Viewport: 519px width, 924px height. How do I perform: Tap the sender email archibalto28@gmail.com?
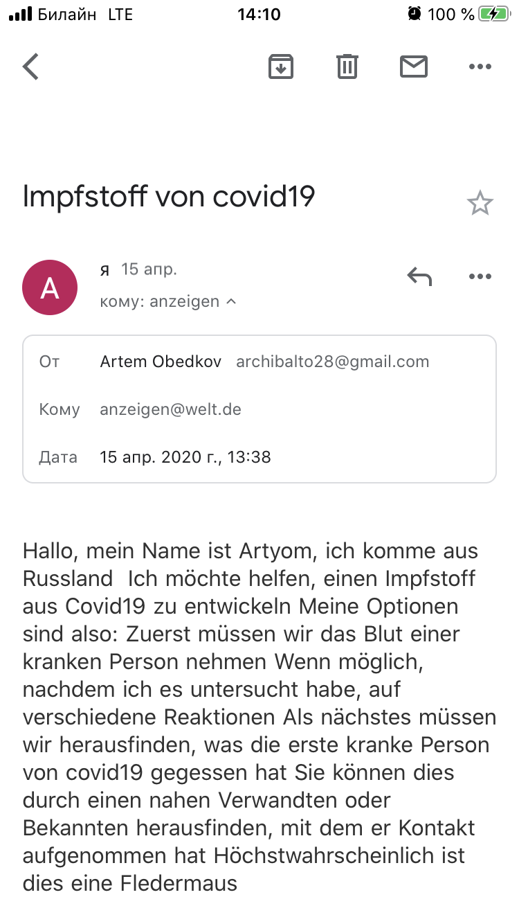click(333, 362)
